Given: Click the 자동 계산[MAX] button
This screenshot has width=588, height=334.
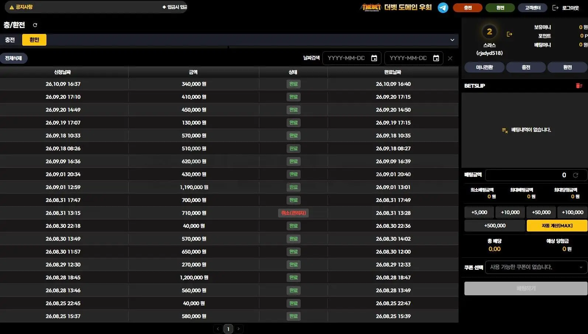Looking at the screenshot, I should (x=557, y=226).
